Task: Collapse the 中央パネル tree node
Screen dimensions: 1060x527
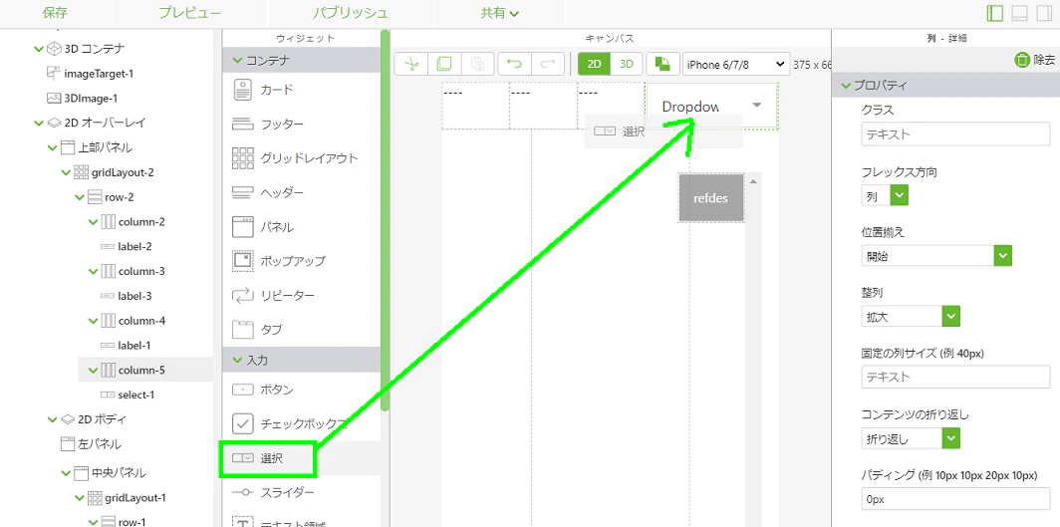Action: pyautogui.click(x=66, y=472)
